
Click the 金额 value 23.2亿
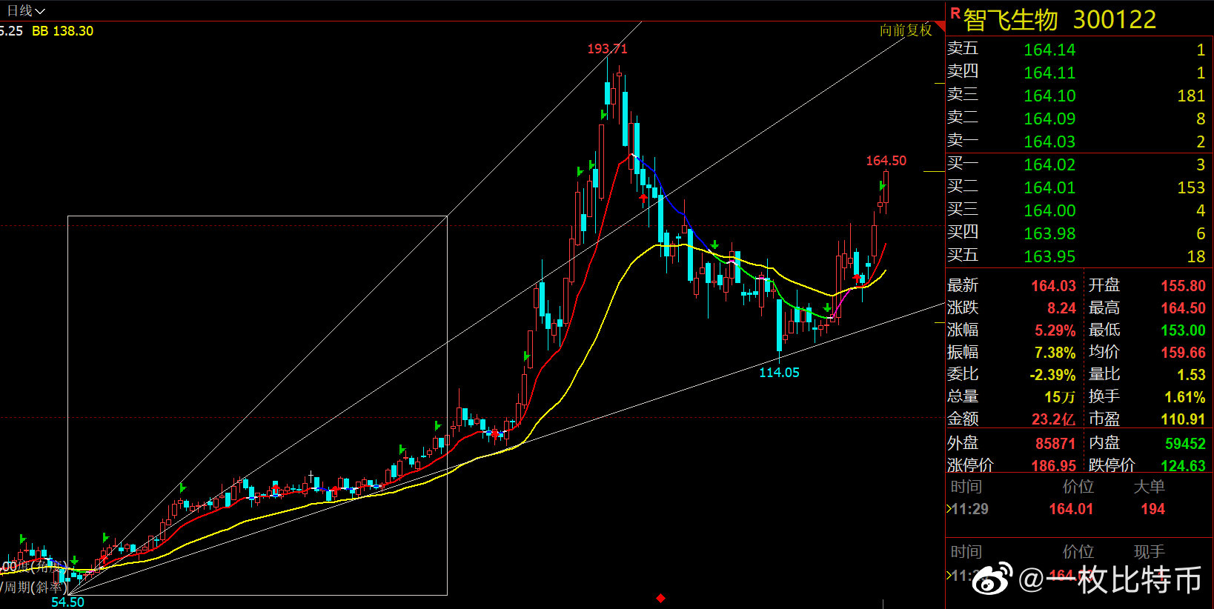1054,419
